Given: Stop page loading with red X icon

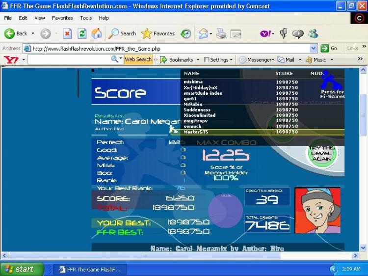Looking at the screenshot, I should (67, 33).
